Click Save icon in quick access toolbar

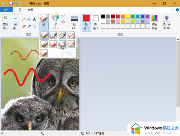pos(11,4)
